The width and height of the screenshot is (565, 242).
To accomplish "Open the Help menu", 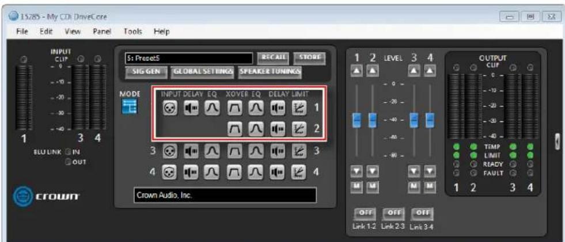I will coord(161,32).
